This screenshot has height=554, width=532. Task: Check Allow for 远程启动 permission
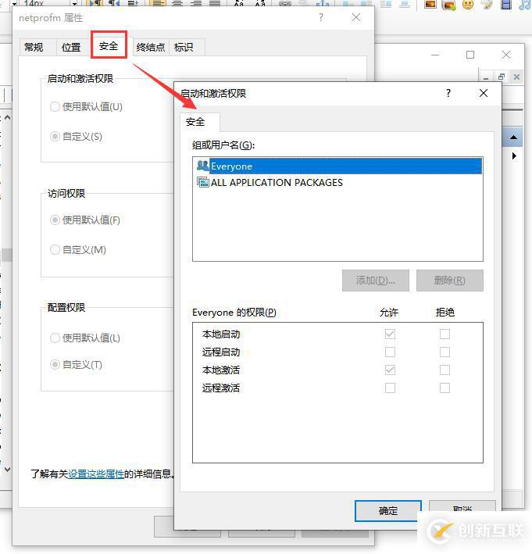tap(390, 352)
